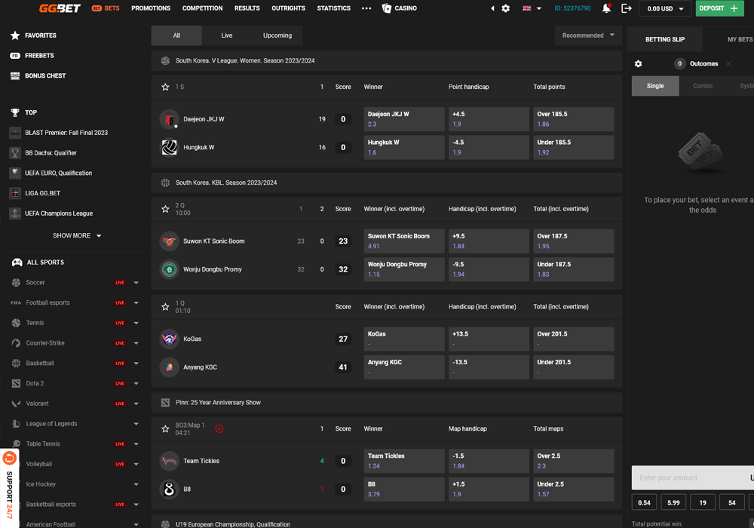Click the notifications bell icon
This screenshot has height=528, width=754.
pos(606,8)
